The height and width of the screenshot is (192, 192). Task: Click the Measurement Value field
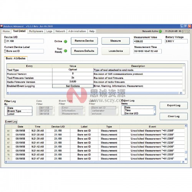point(147,41)
